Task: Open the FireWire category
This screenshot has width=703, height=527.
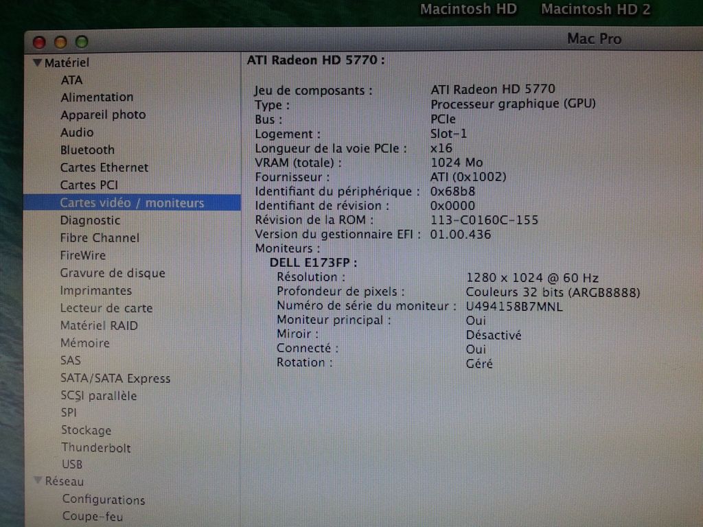Action: pos(83,255)
